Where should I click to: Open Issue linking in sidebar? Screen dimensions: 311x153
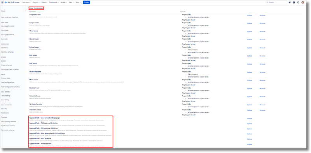5,100
